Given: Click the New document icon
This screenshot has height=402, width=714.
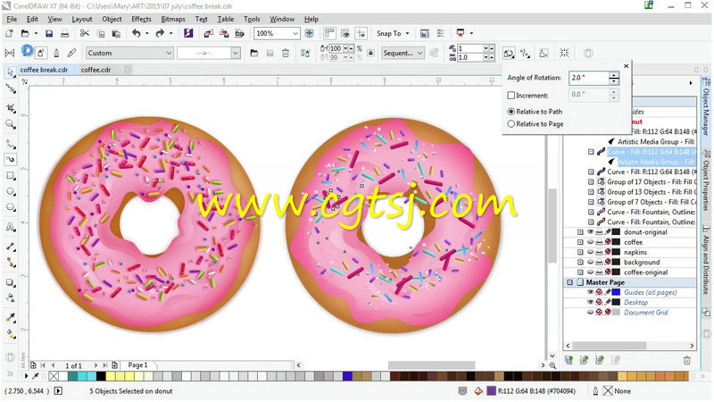Looking at the screenshot, I should [9, 33].
